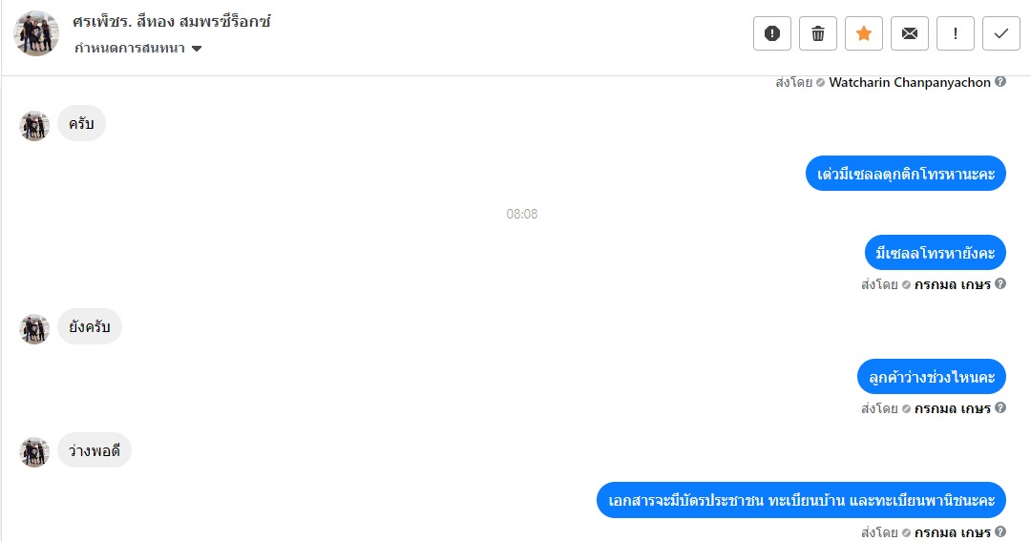
Task: Toggle the orange star follow-up icon
Action: pyautogui.click(x=864, y=33)
